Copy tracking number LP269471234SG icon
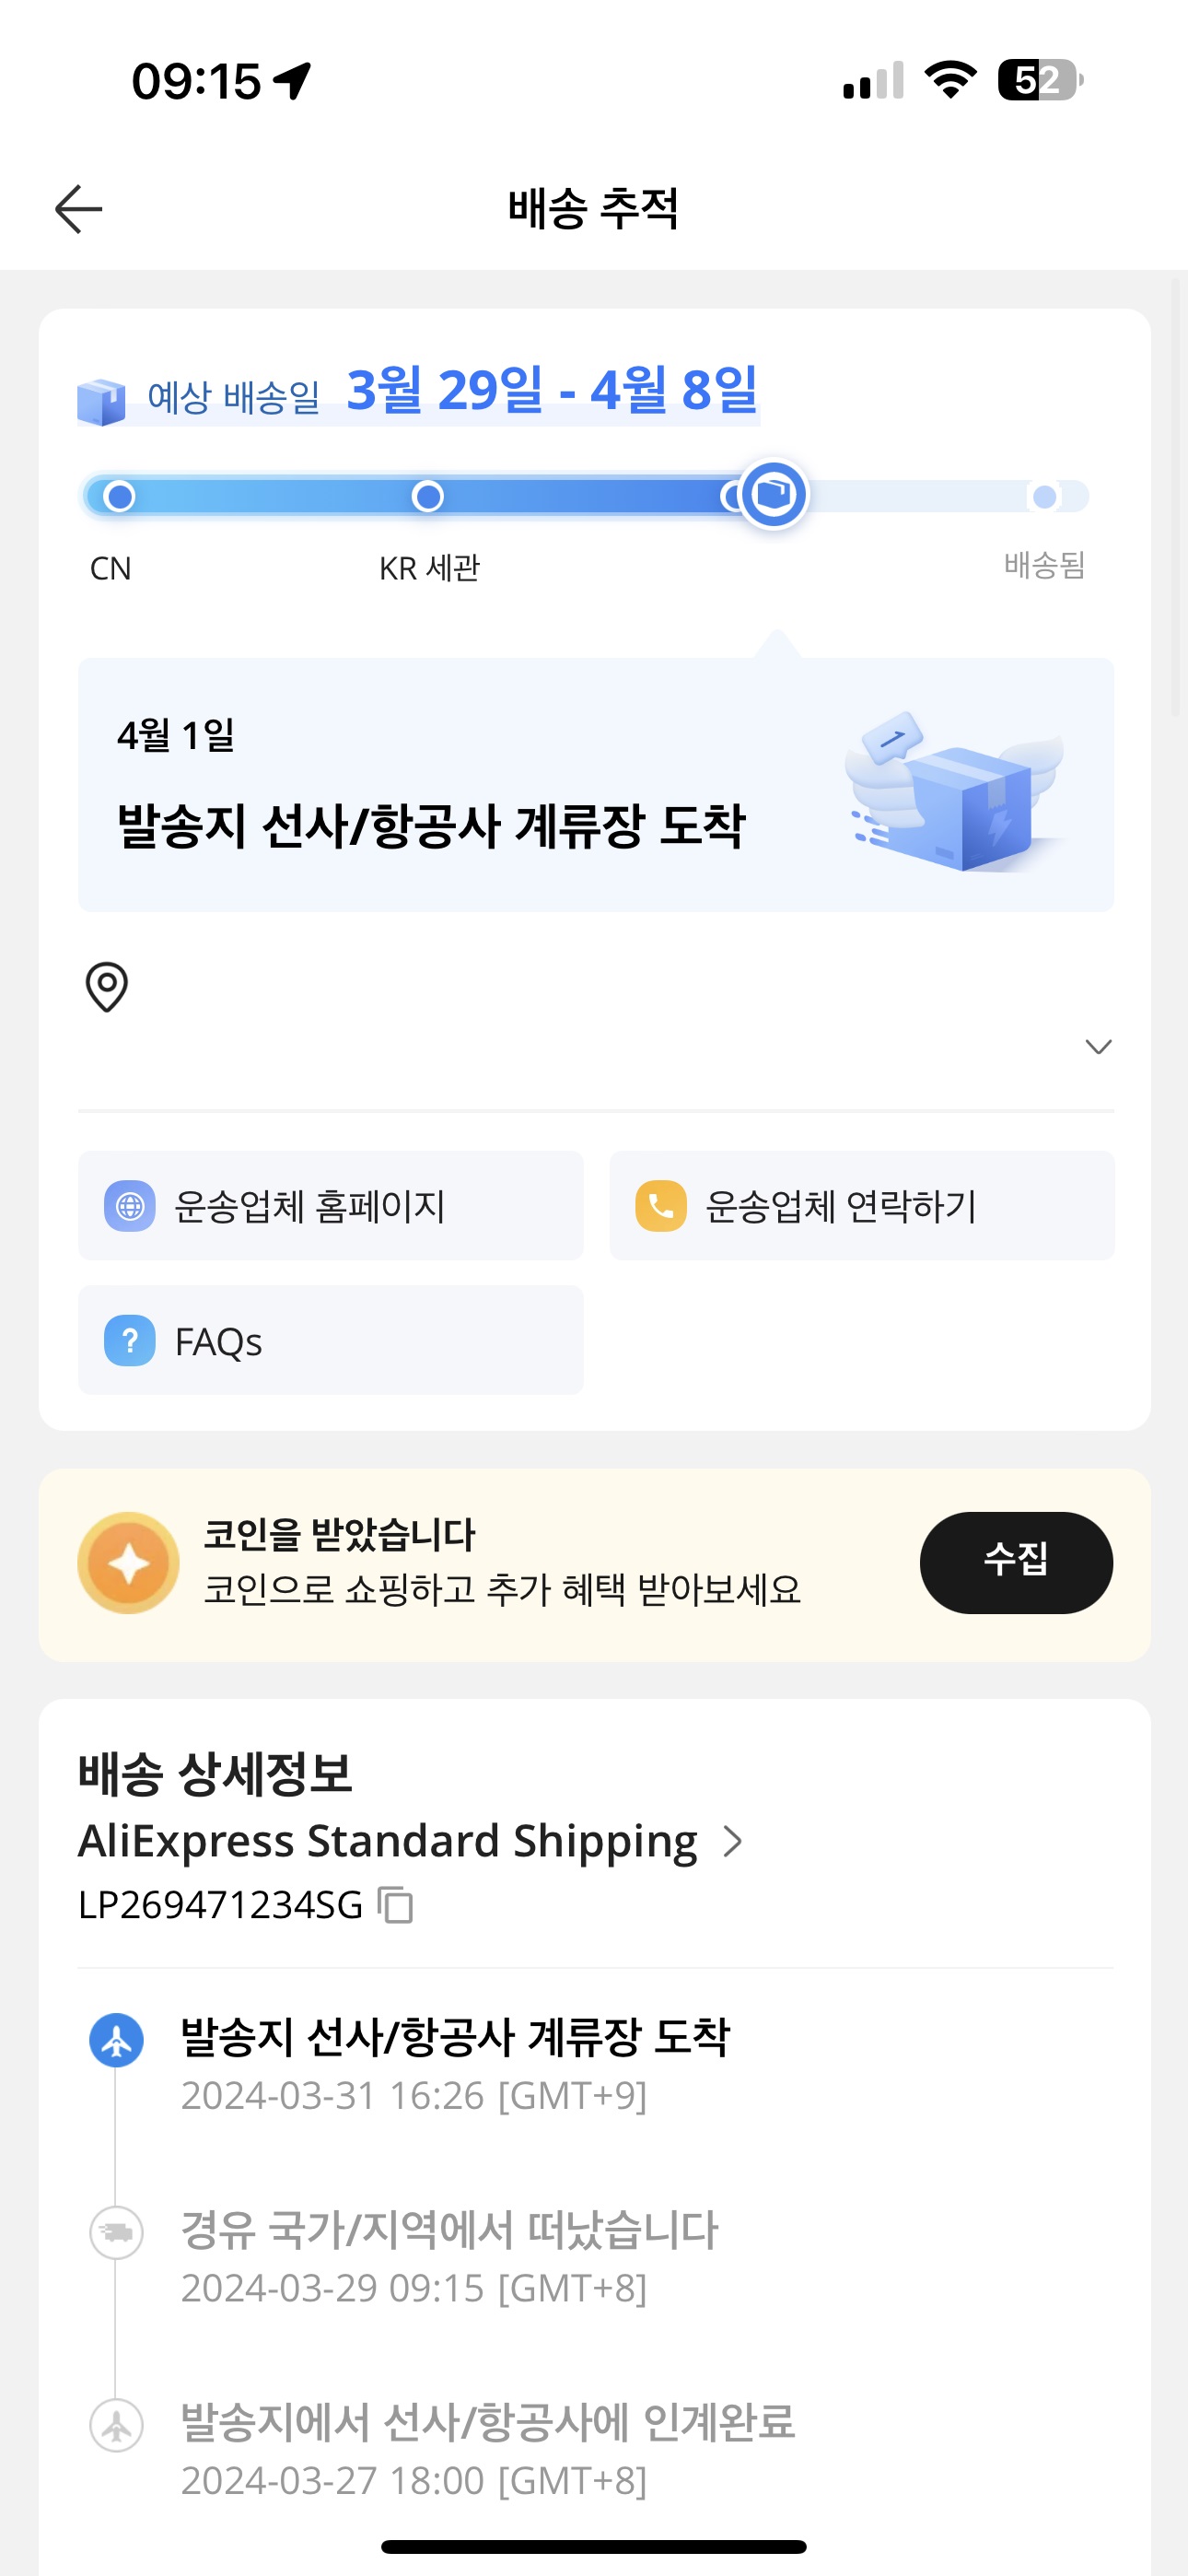Viewport: 1188px width, 2576px height. pyautogui.click(x=395, y=1905)
